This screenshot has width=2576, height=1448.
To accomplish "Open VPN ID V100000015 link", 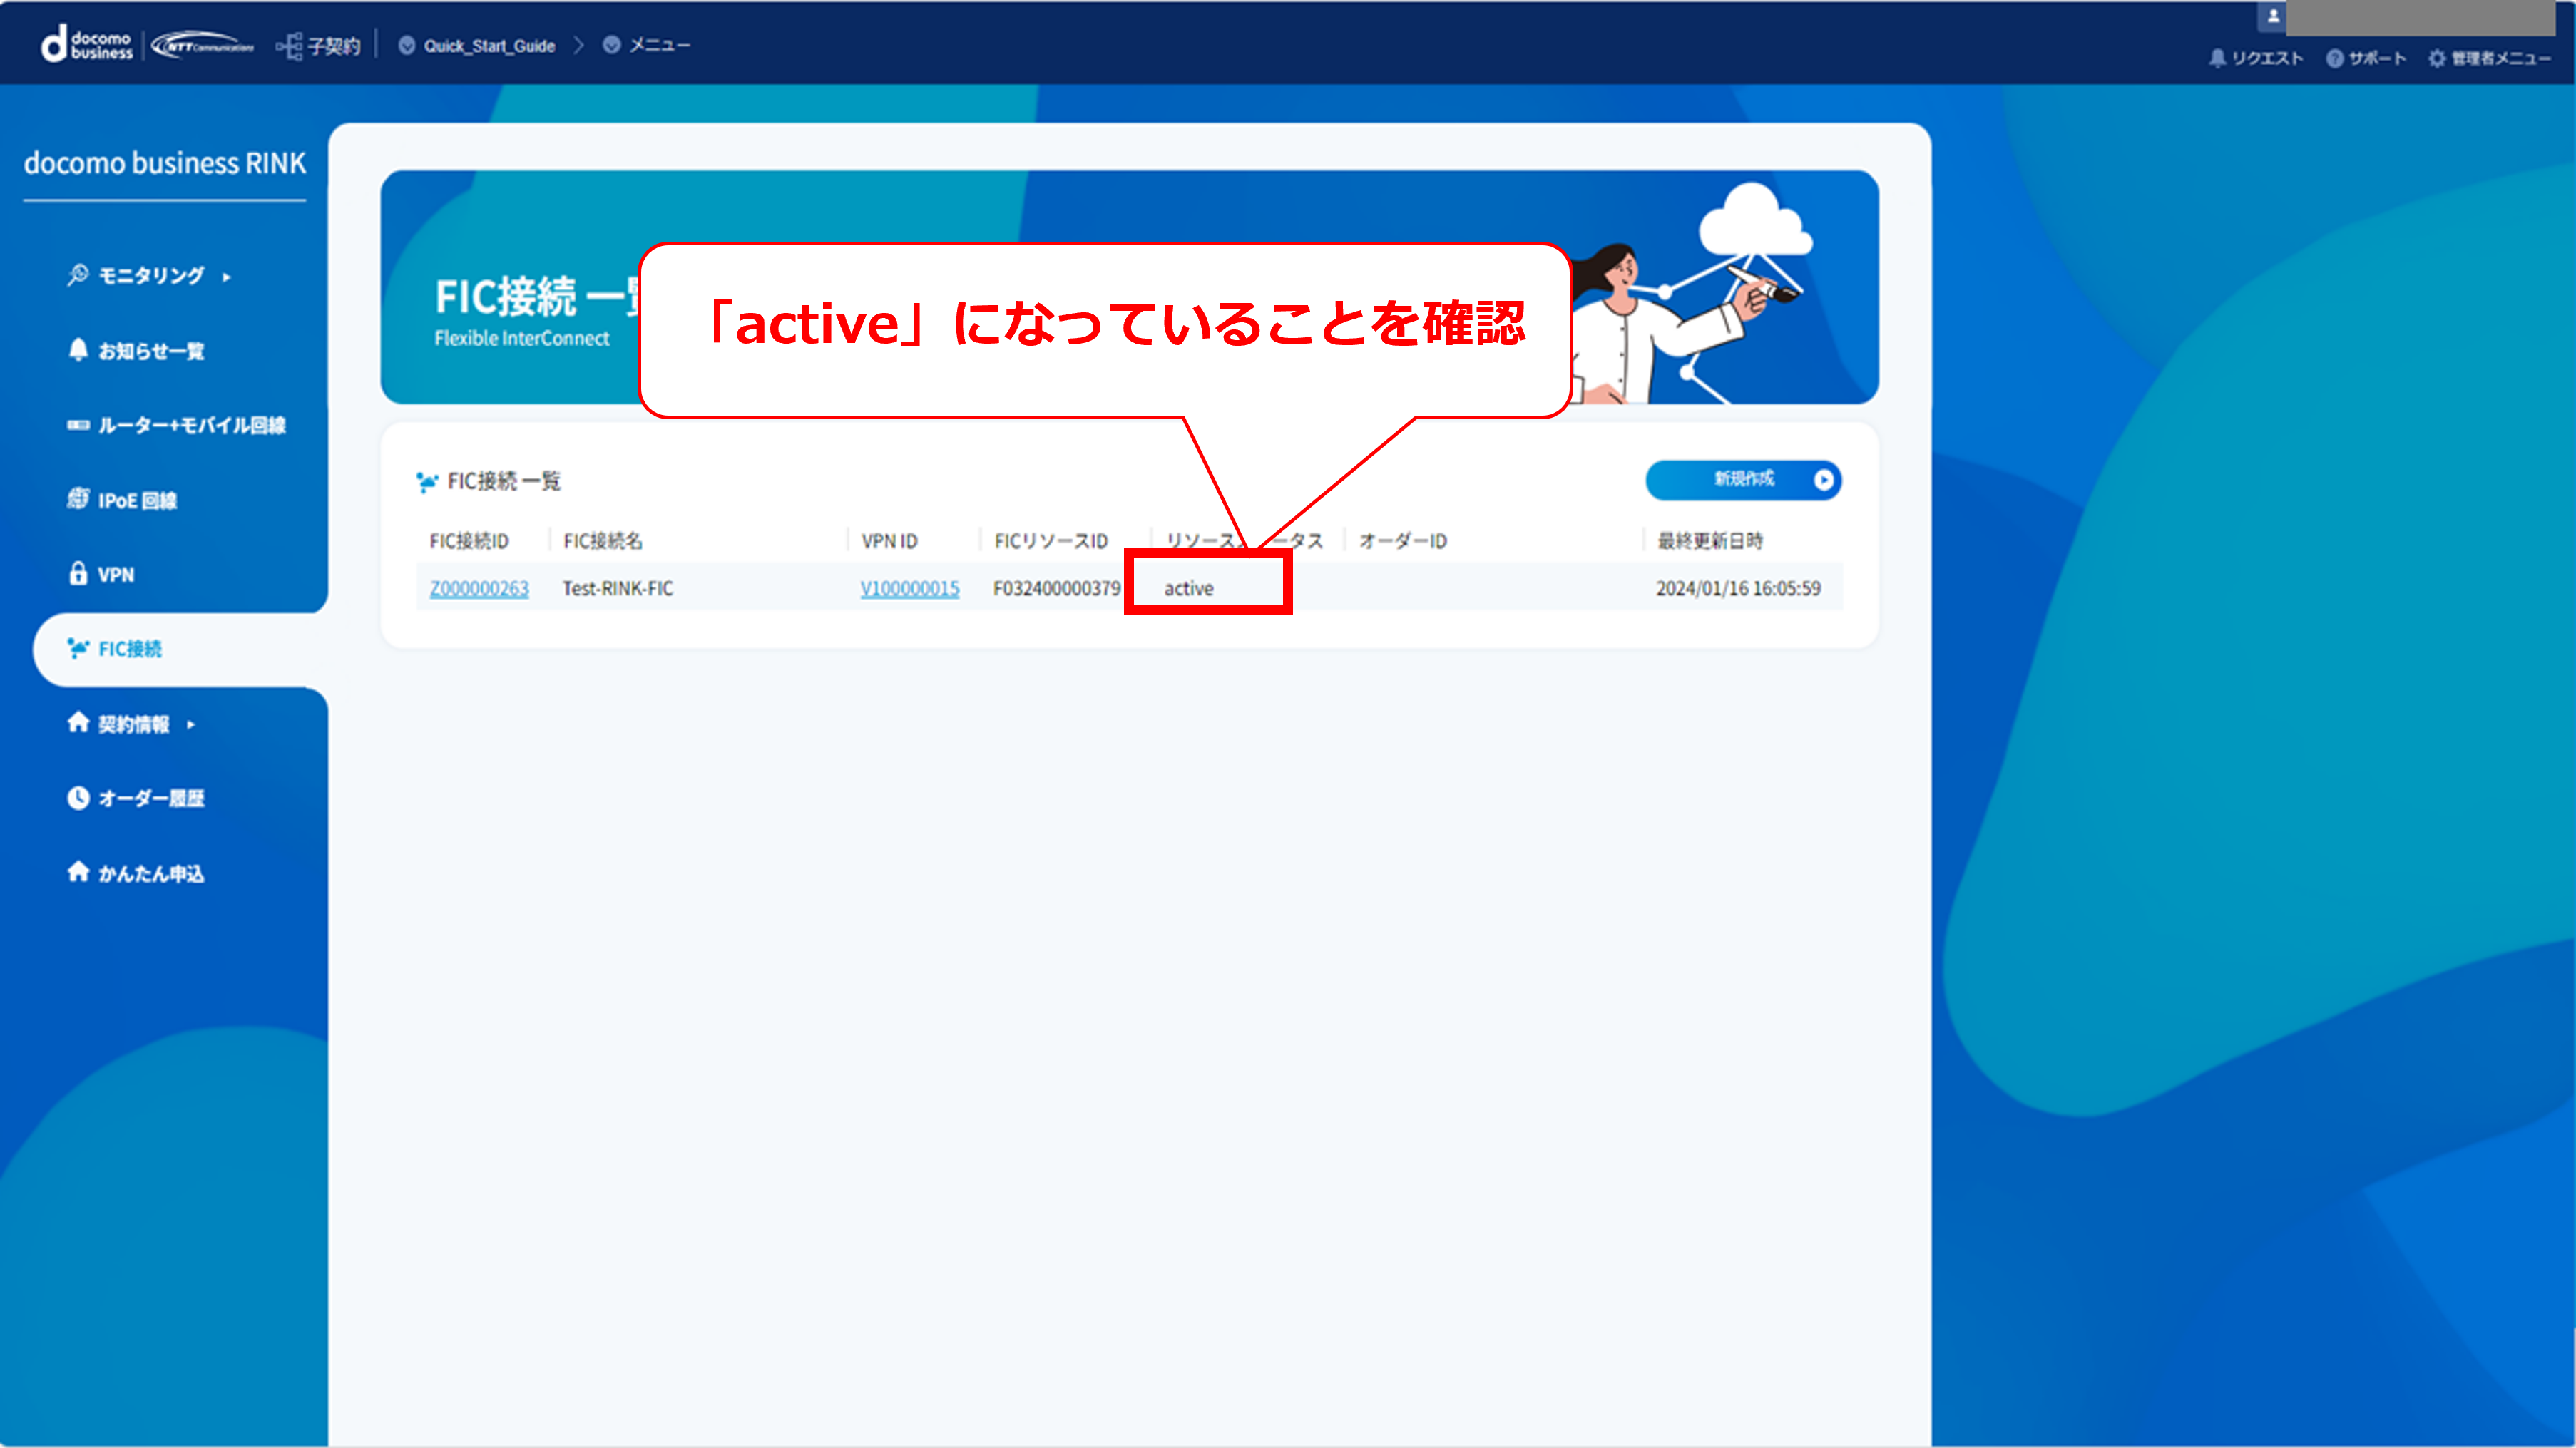I will click(909, 588).
